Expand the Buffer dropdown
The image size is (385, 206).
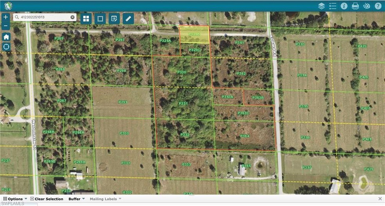click(x=76, y=199)
